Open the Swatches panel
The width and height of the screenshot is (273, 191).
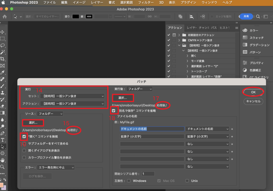(x=253, y=38)
